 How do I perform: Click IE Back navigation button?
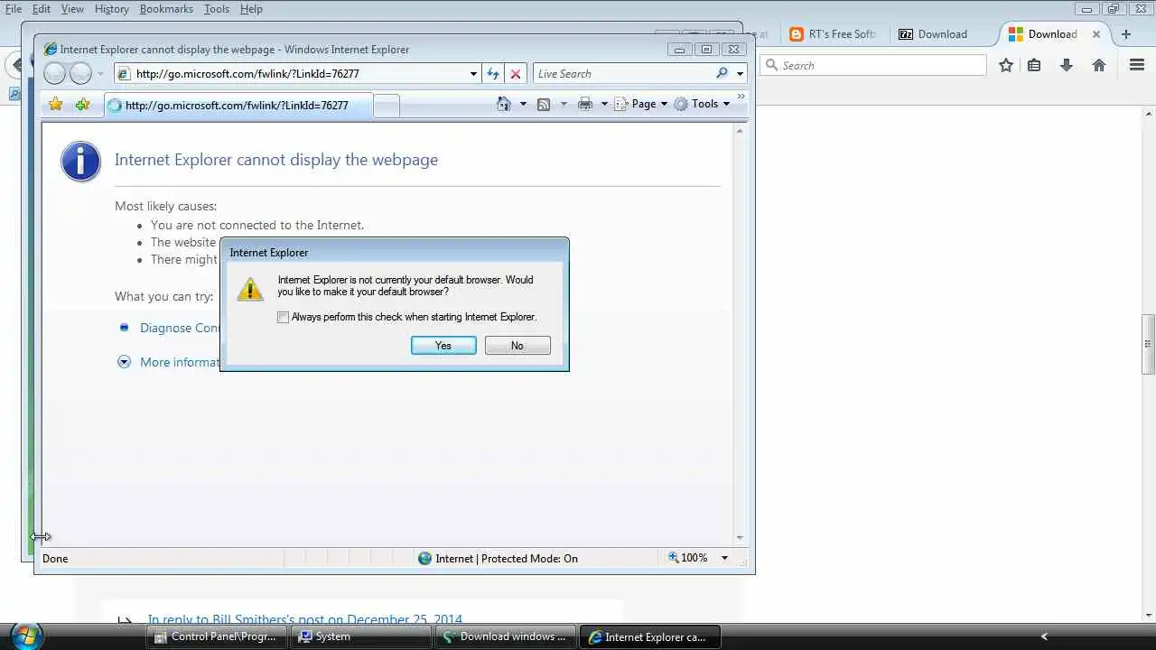click(54, 74)
